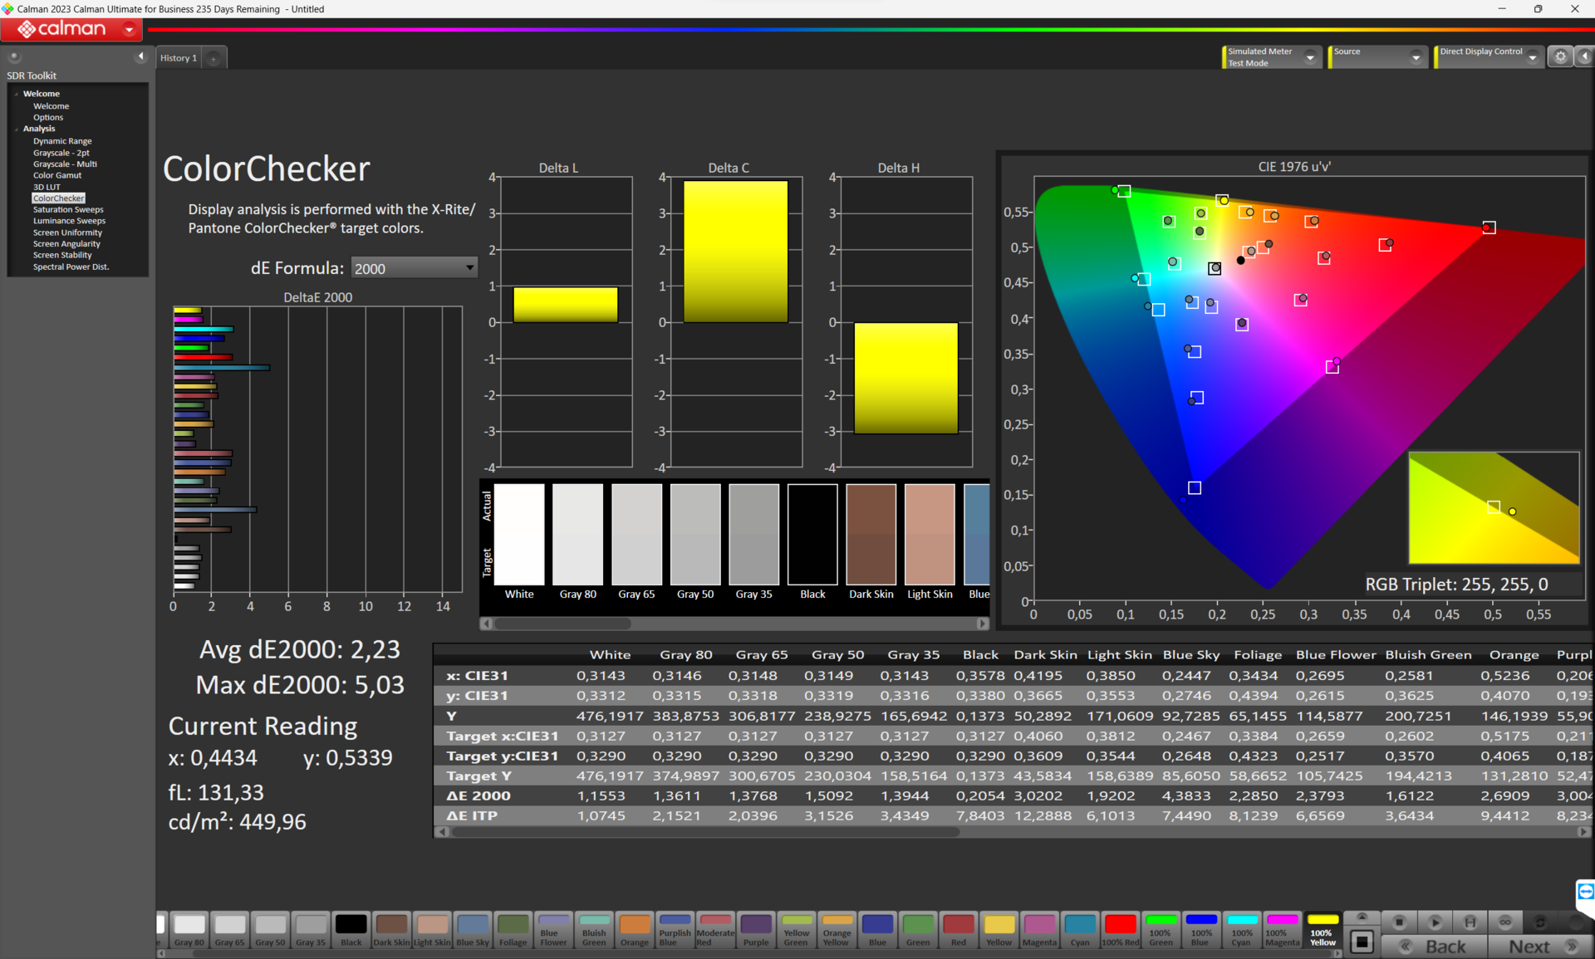Open the Source dropdown

coord(1416,57)
